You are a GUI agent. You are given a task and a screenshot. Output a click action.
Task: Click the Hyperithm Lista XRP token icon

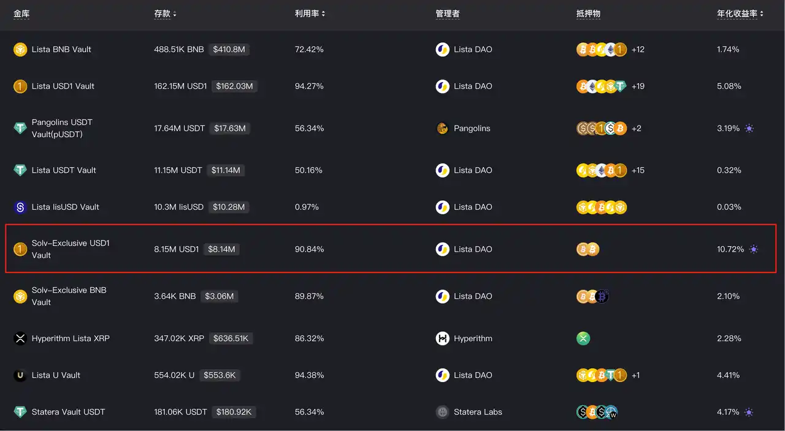20,339
